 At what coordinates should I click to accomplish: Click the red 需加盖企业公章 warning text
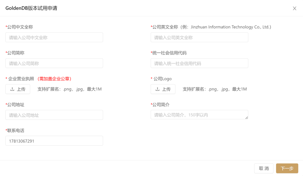[x=54, y=79]
